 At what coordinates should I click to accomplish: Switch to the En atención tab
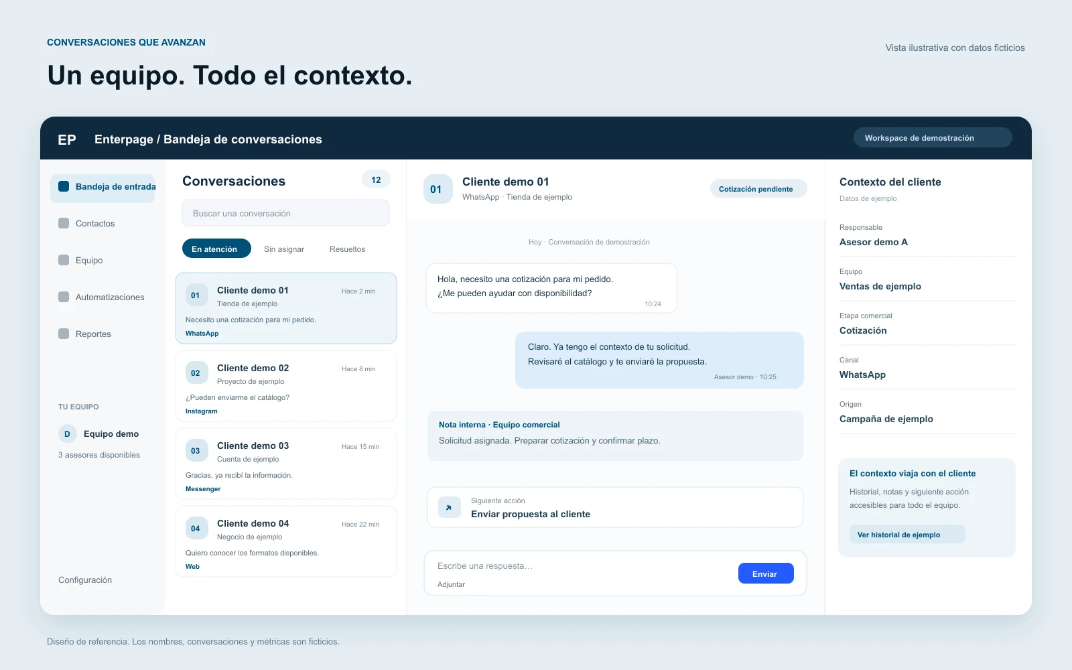click(216, 249)
